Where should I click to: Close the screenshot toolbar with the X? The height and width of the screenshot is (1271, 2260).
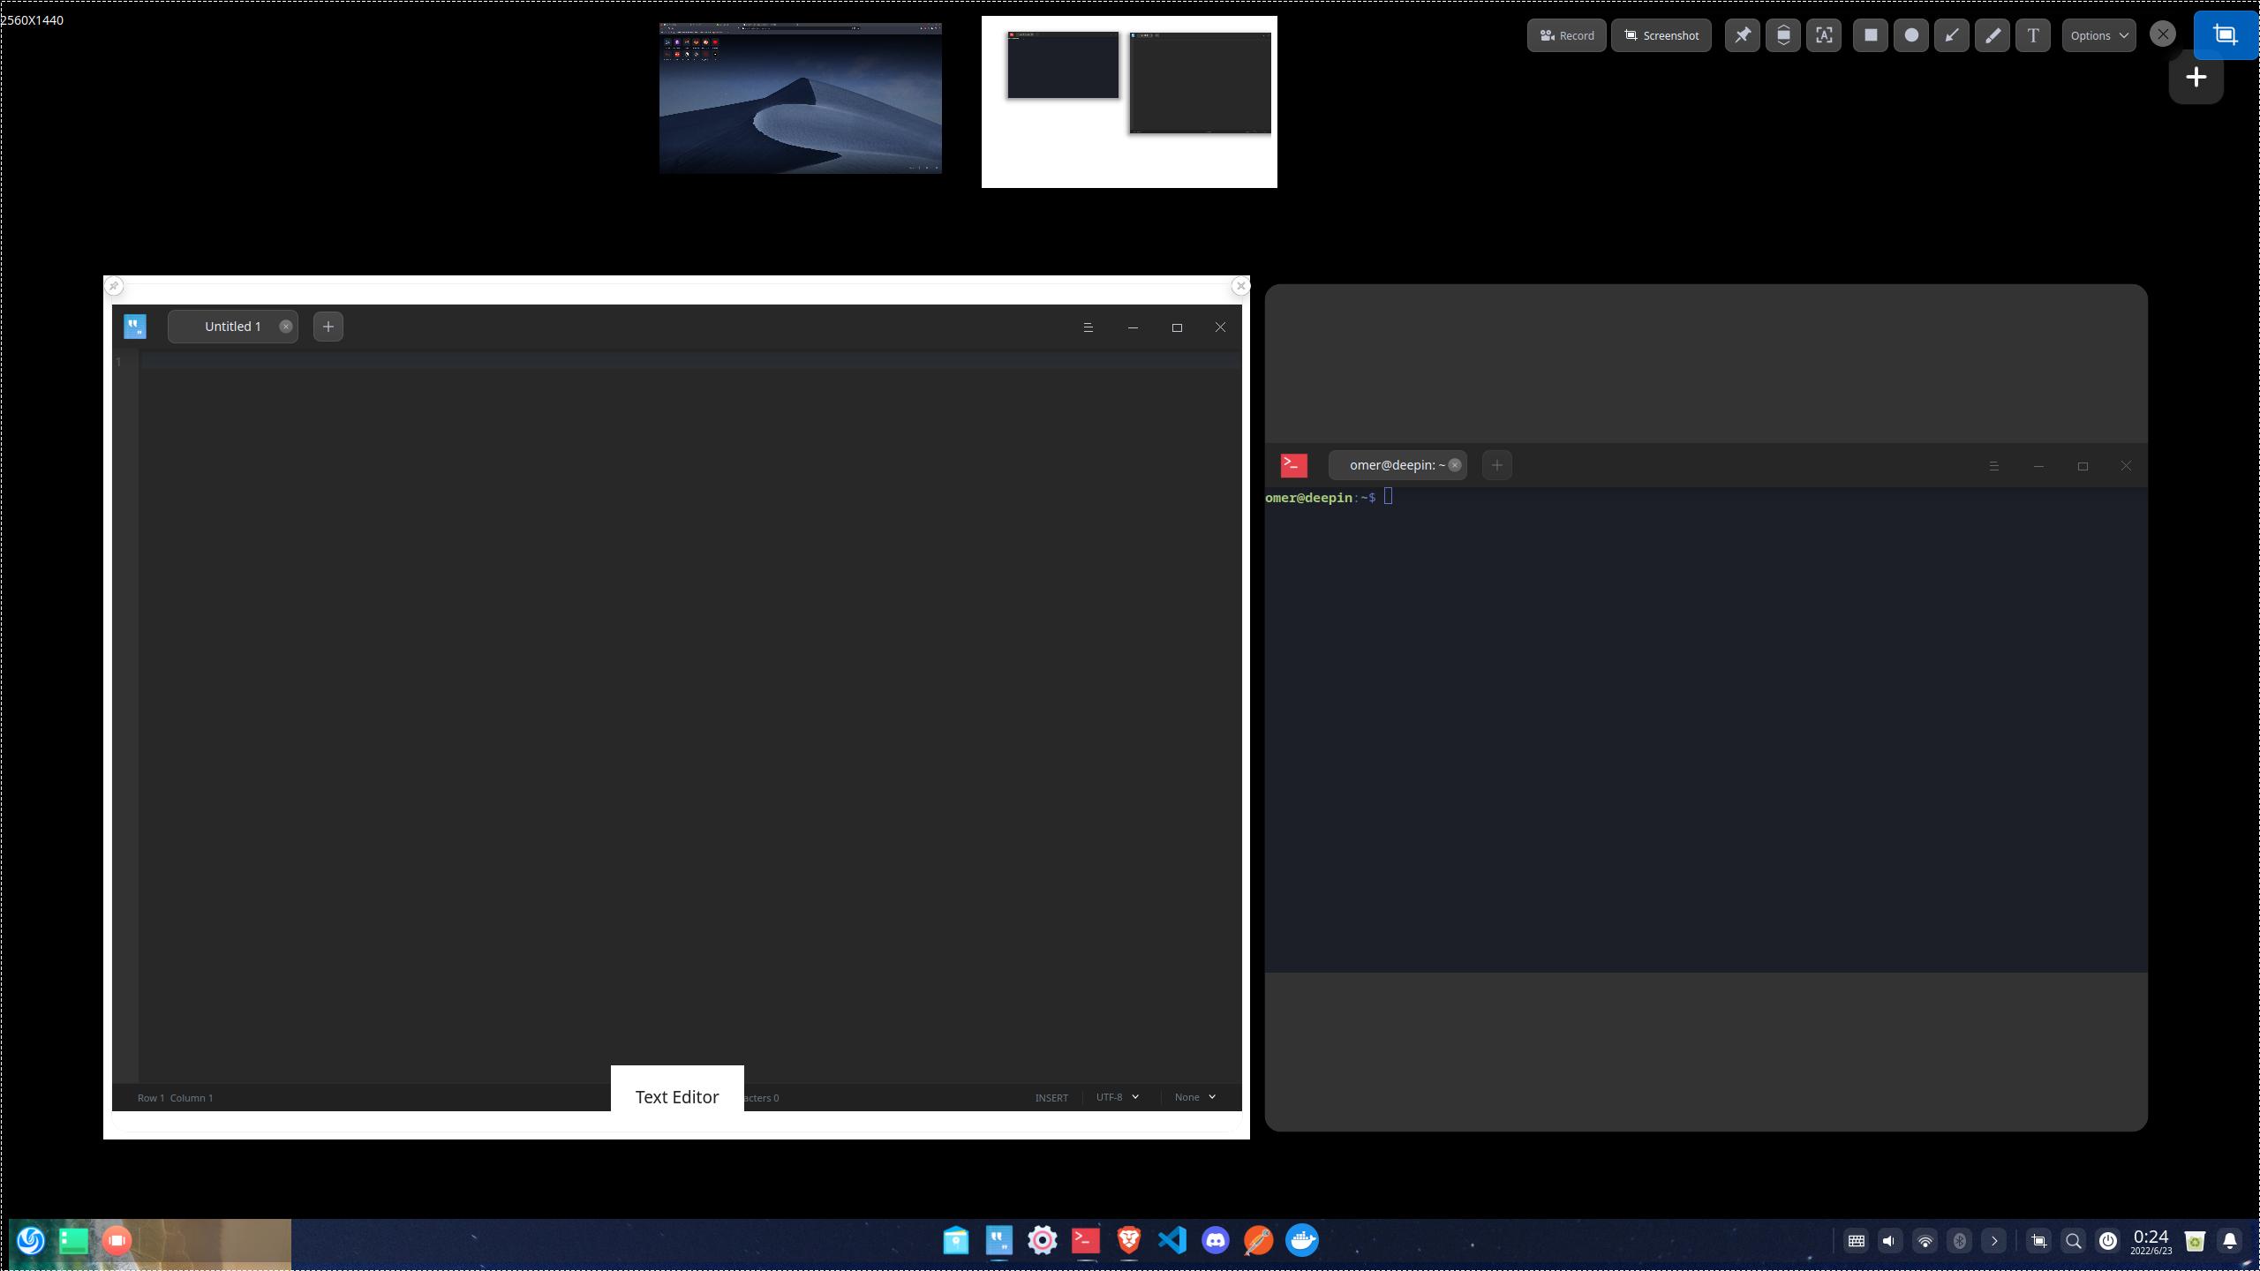[x=2162, y=34]
